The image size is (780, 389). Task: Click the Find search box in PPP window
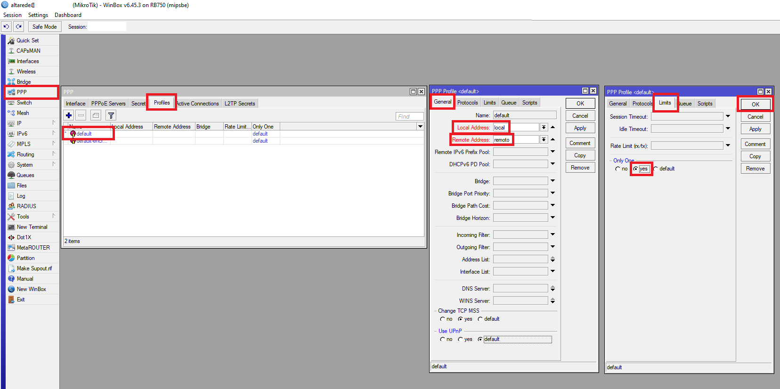pos(409,116)
